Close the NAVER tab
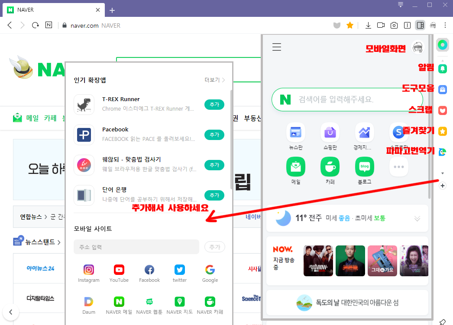 point(97,10)
